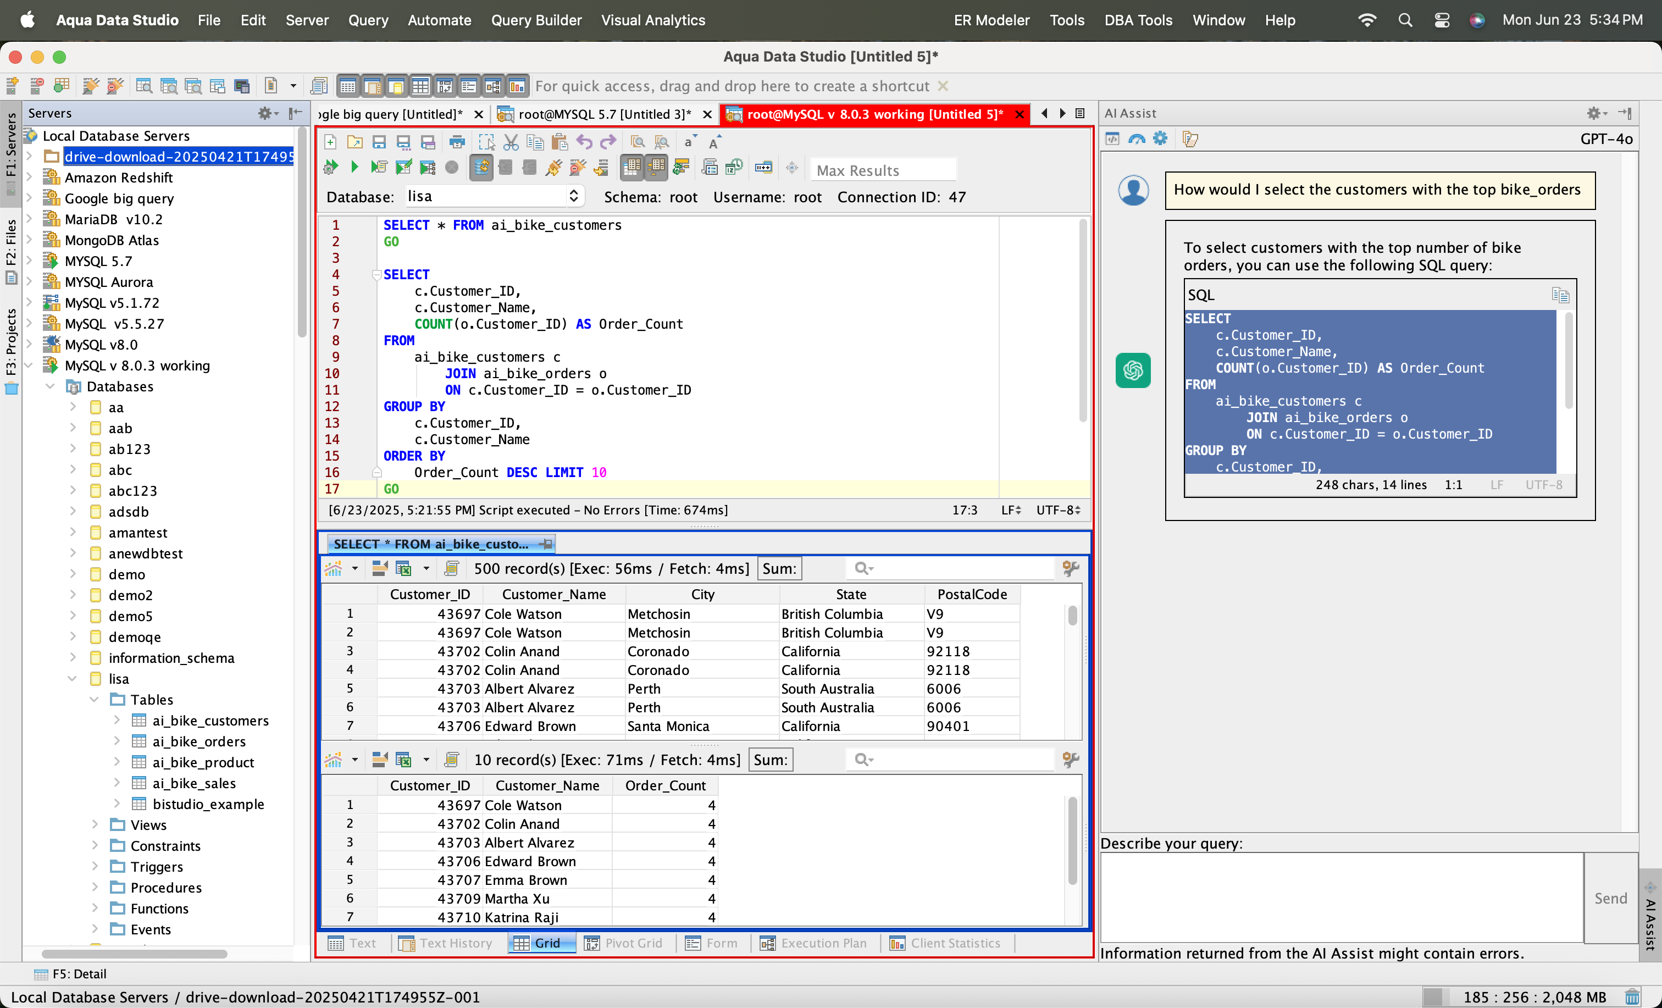This screenshot has width=1662, height=1008.
Task: Switch to the Pivot Grid results tab
Action: point(623,943)
